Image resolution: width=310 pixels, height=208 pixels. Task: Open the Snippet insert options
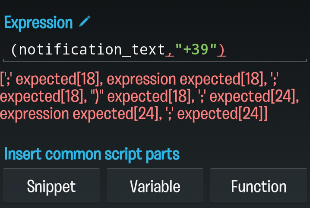click(51, 186)
